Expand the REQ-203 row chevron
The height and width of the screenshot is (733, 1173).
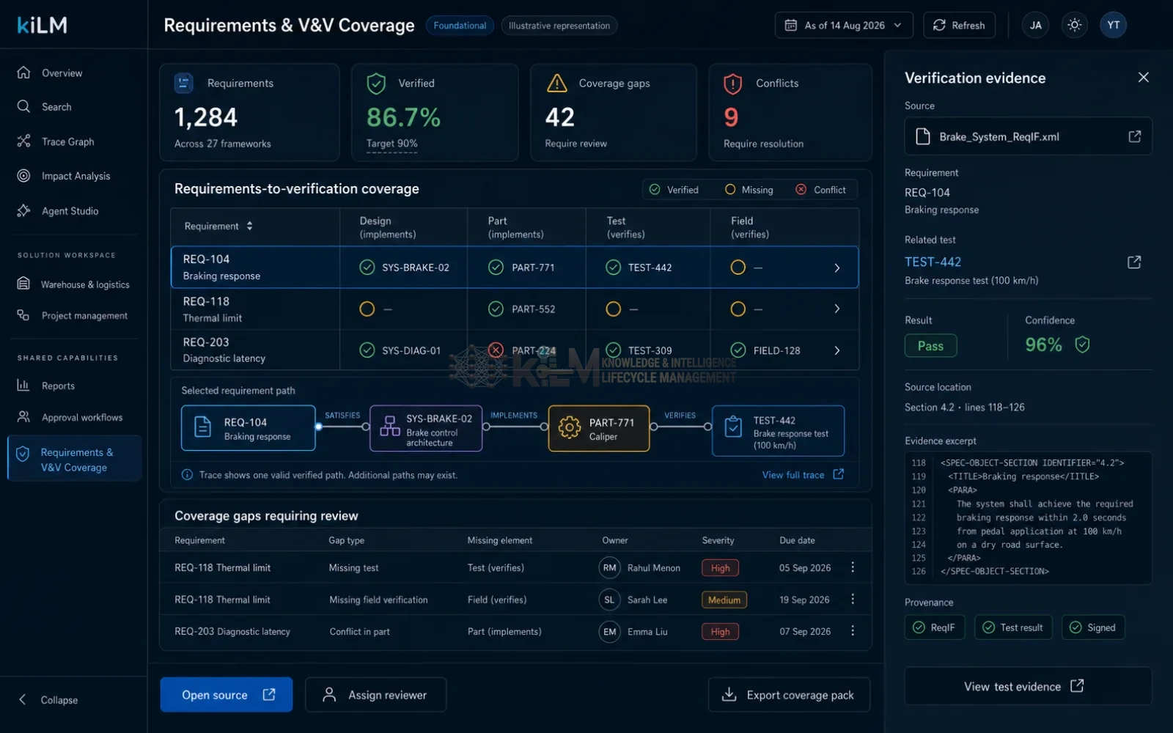pos(837,350)
